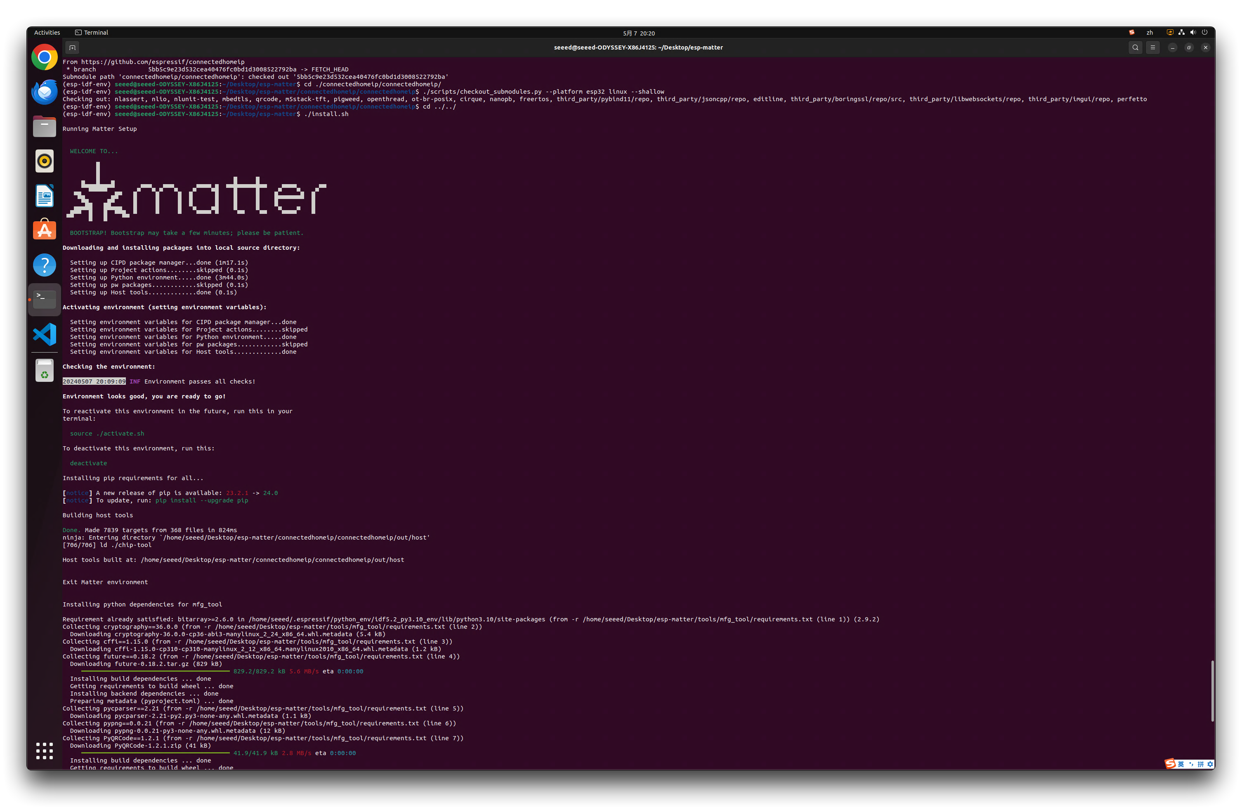Click "Environment looks good, you are ready to go!"
The height and width of the screenshot is (810, 1242).
tap(144, 396)
